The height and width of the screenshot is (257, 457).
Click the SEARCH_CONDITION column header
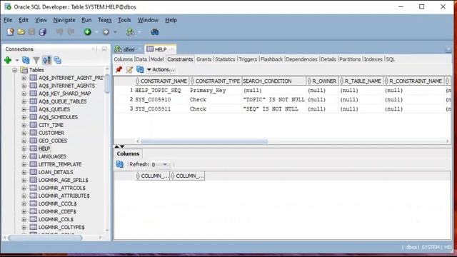pyautogui.click(x=273, y=81)
